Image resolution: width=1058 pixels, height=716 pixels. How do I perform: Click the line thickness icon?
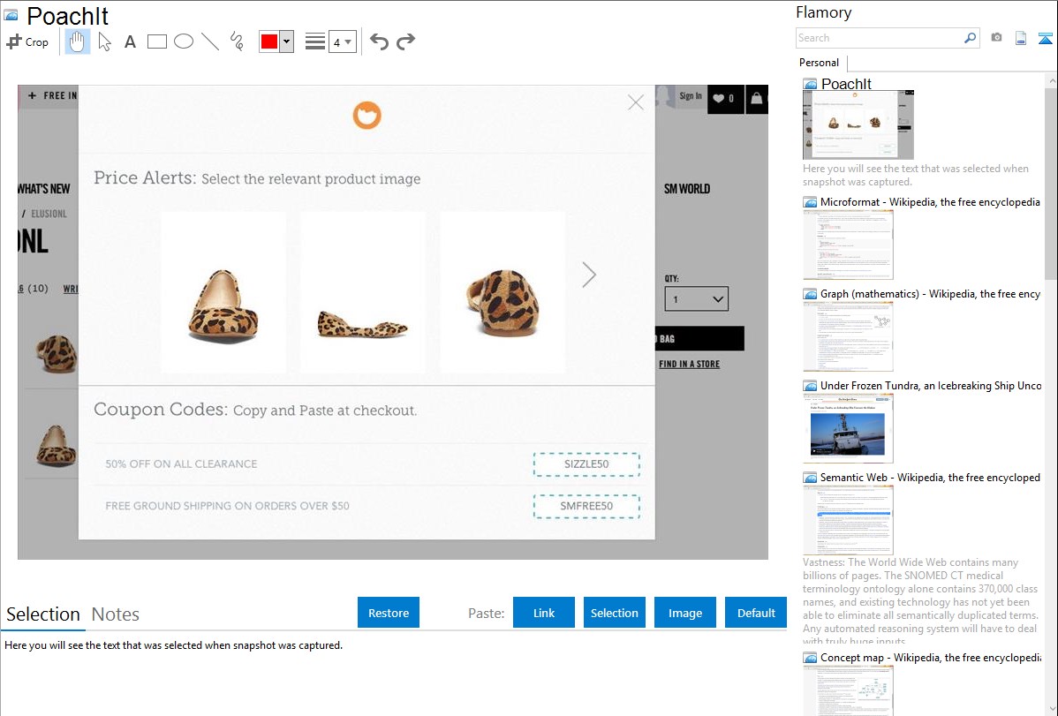[315, 41]
